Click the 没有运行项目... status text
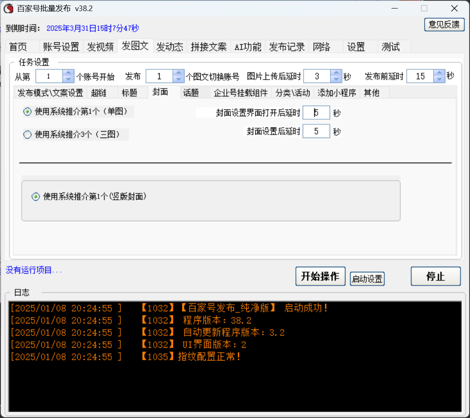The image size is (470, 418). tap(34, 270)
